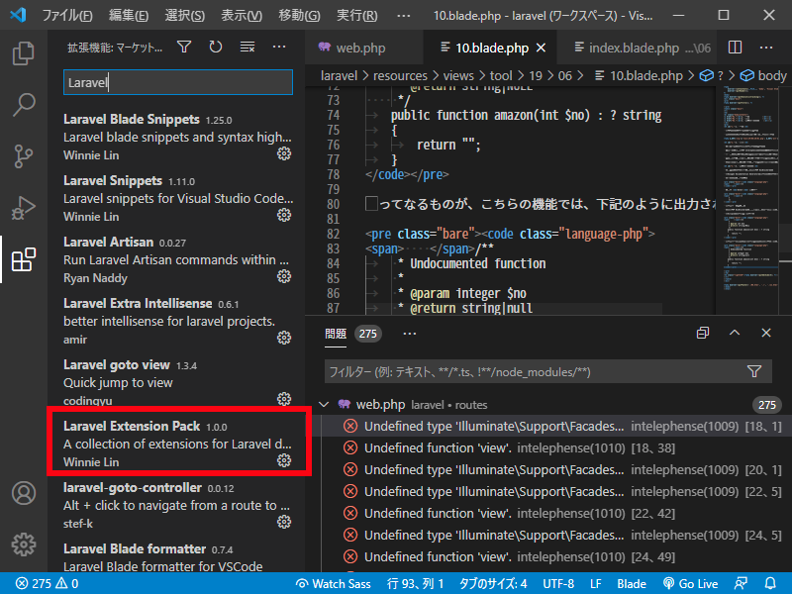The height and width of the screenshot is (594, 792).
Task: Open extensions view more actions menu
Action: [278, 47]
